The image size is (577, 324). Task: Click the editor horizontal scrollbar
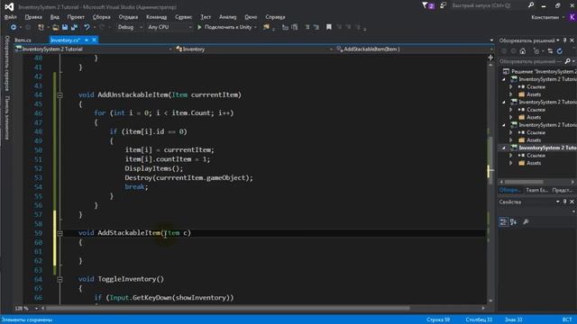227,308
